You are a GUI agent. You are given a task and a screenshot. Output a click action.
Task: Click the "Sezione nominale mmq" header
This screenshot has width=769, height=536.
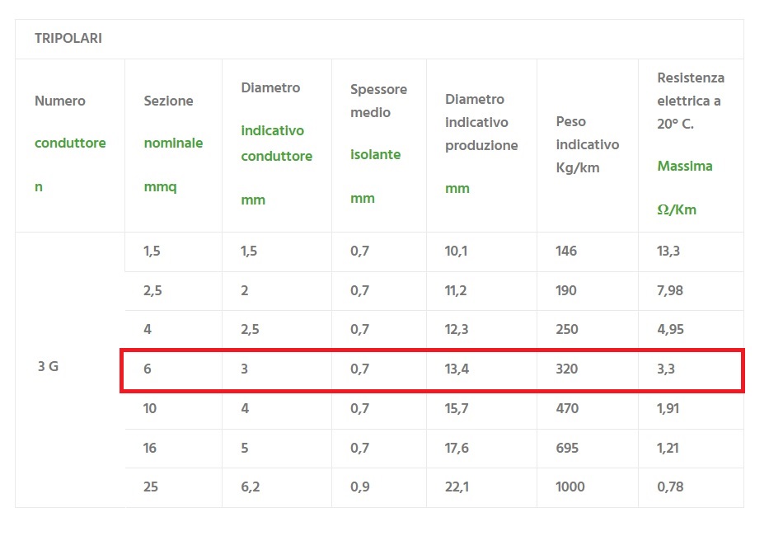coord(173,143)
